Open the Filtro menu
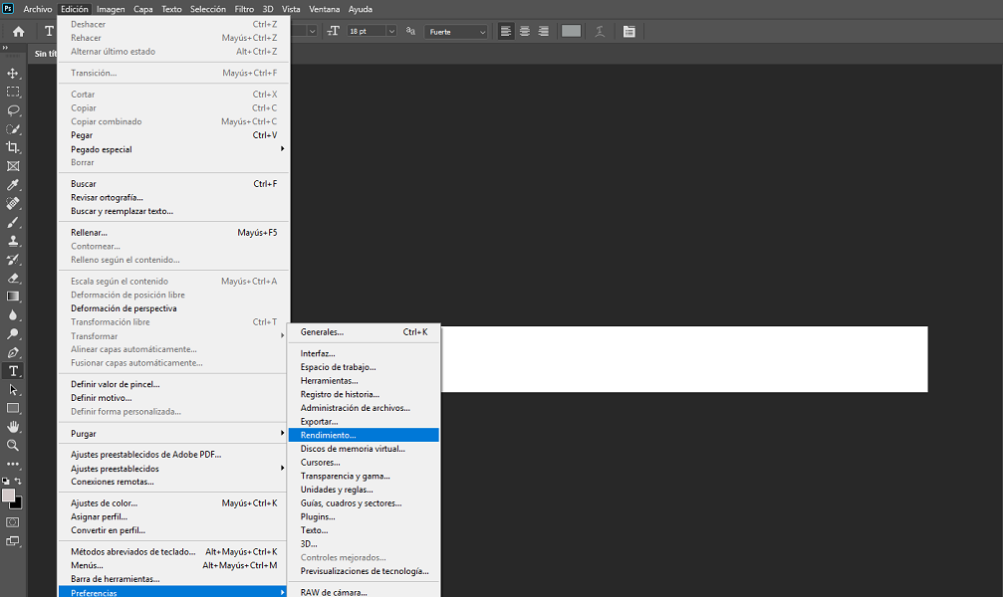The height and width of the screenshot is (597, 1003). tap(244, 9)
